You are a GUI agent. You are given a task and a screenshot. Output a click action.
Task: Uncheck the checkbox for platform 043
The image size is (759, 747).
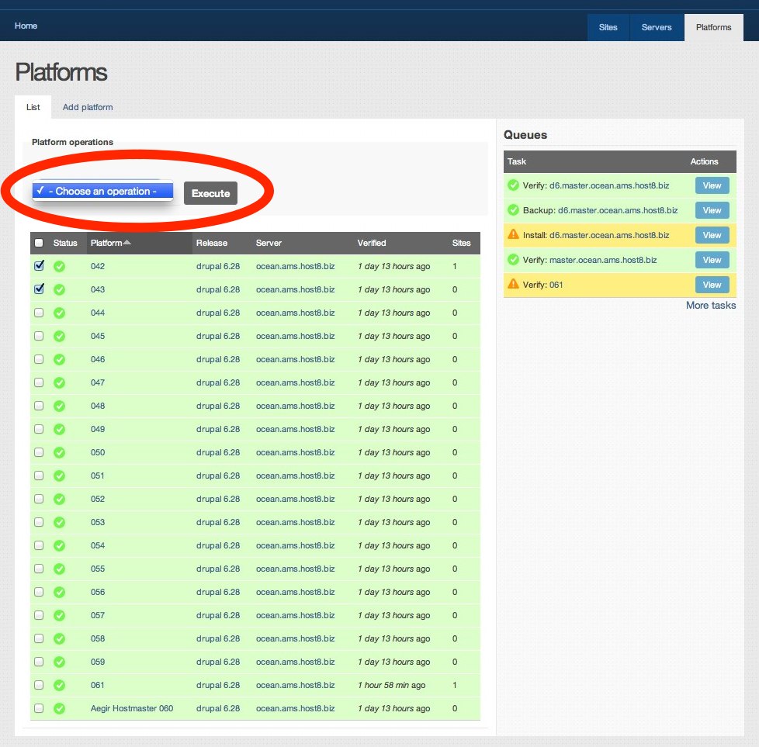pos(39,289)
